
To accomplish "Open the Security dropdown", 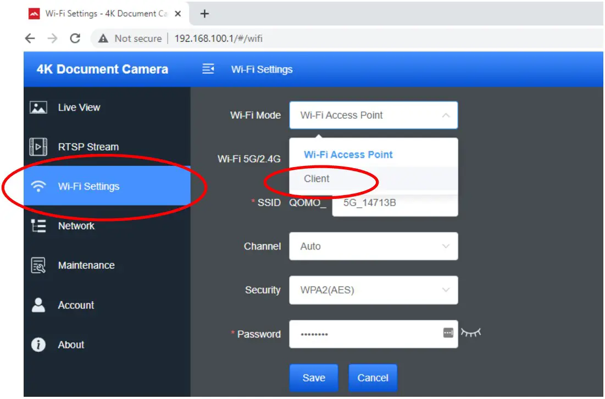I will point(374,290).
